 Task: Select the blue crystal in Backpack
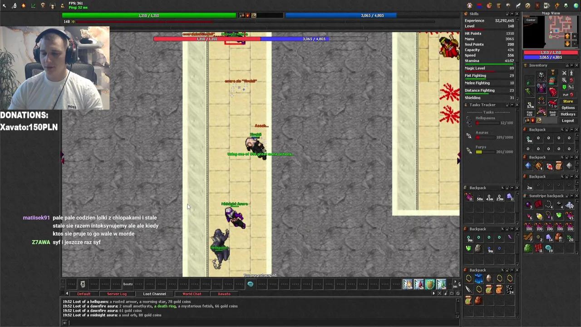click(528, 166)
